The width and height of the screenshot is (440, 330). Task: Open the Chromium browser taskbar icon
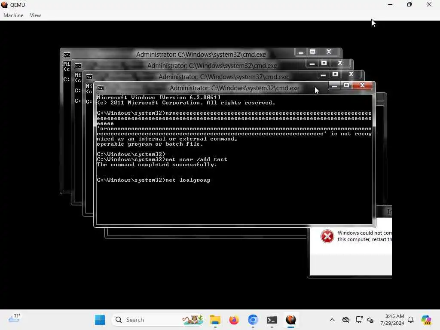(253, 320)
